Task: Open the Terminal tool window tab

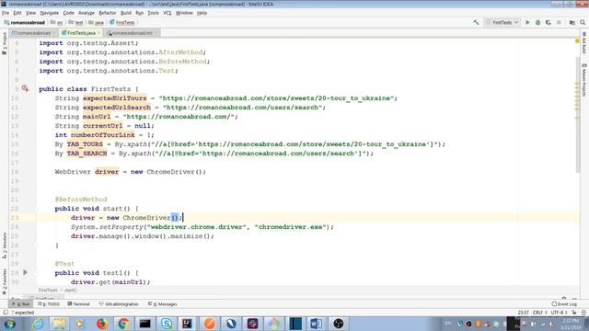Action: (x=78, y=304)
